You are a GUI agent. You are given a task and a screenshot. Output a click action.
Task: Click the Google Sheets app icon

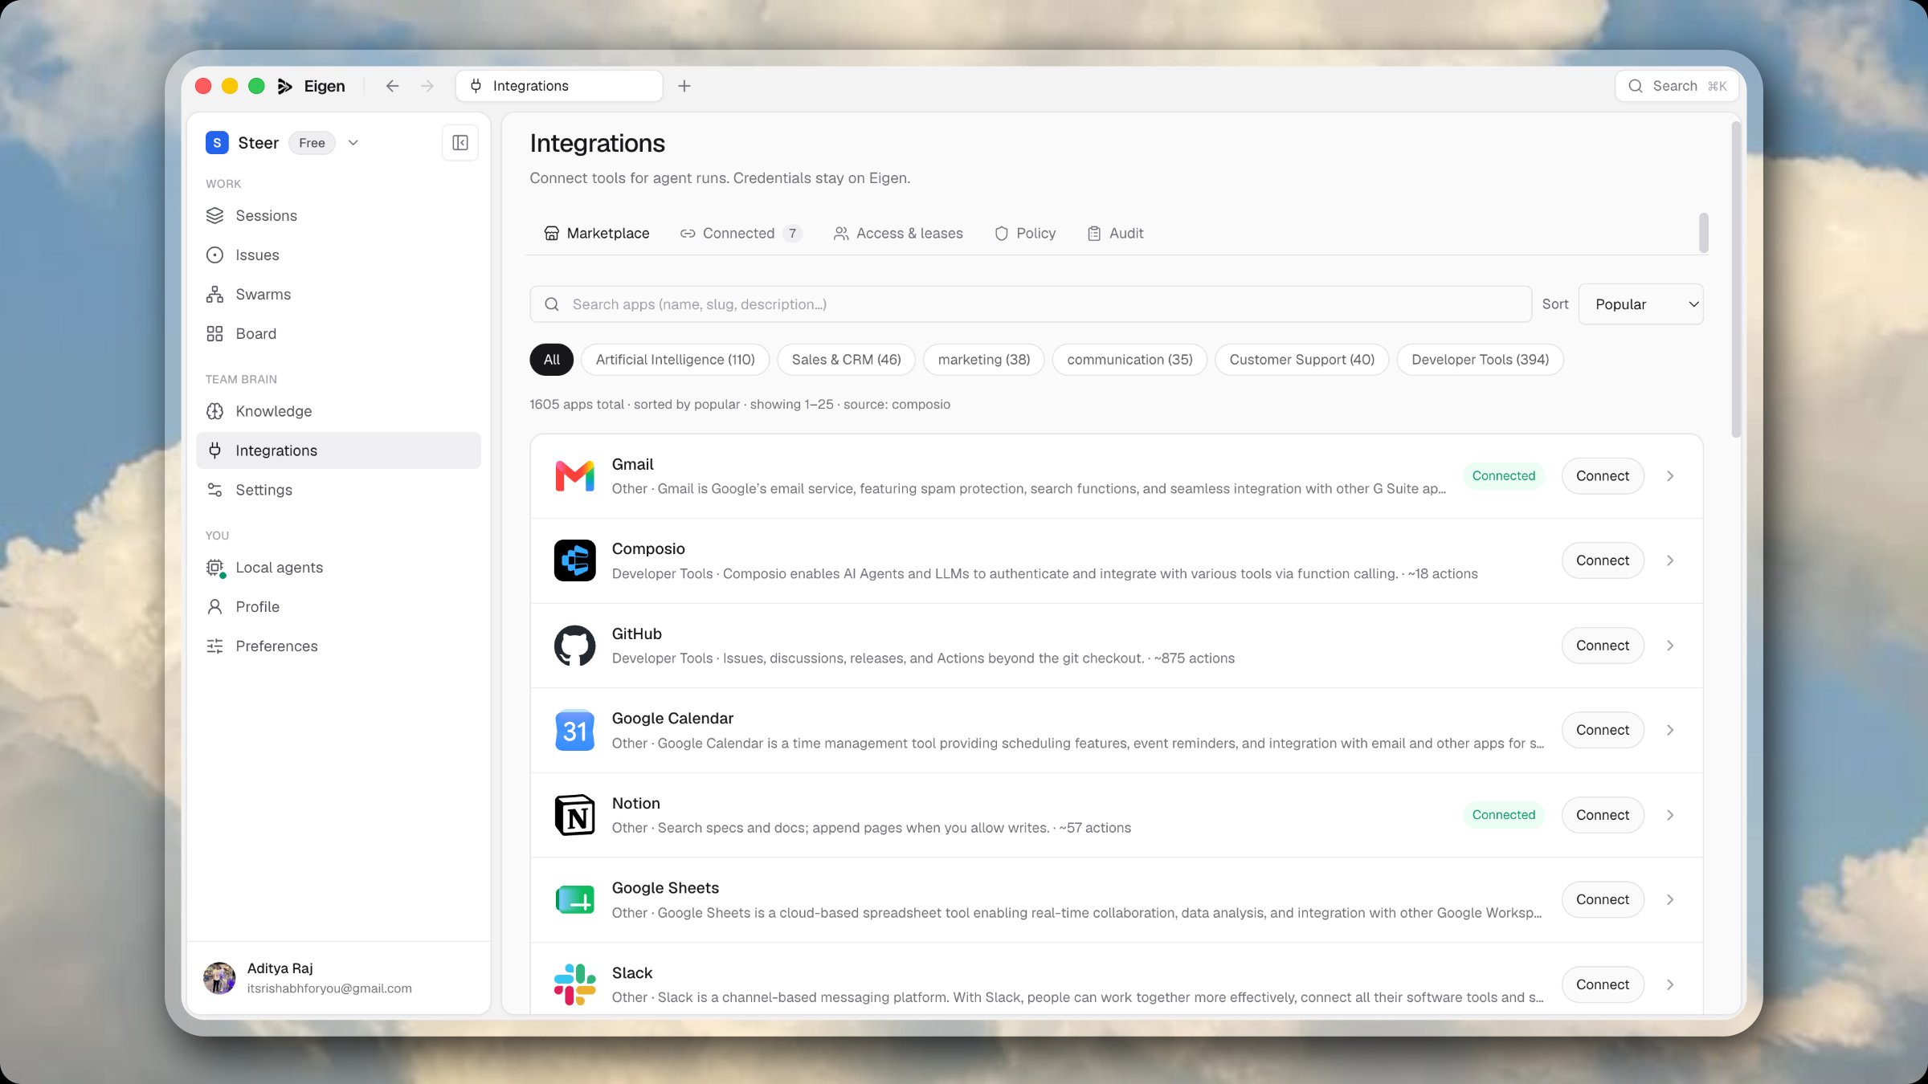(575, 899)
